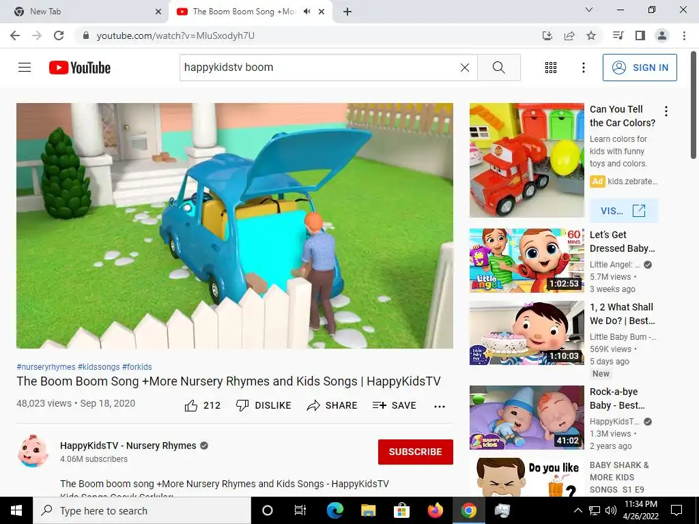Image resolution: width=699 pixels, height=524 pixels.
Task: Open 1, 2 What Shall We Do video thumbnail
Action: [x=526, y=333]
